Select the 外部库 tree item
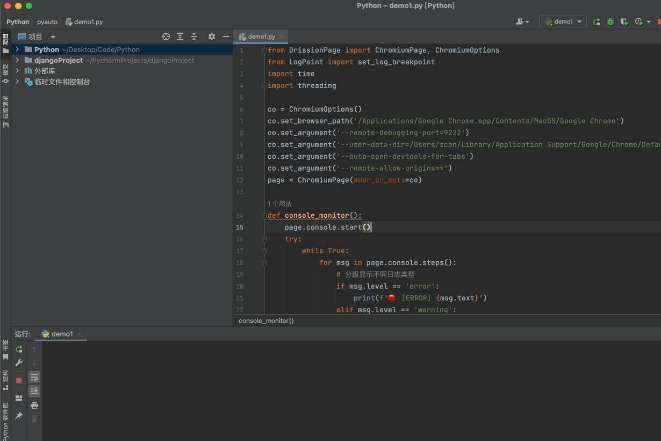Image resolution: width=661 pixels, height=441 pixels. (122, 71)
